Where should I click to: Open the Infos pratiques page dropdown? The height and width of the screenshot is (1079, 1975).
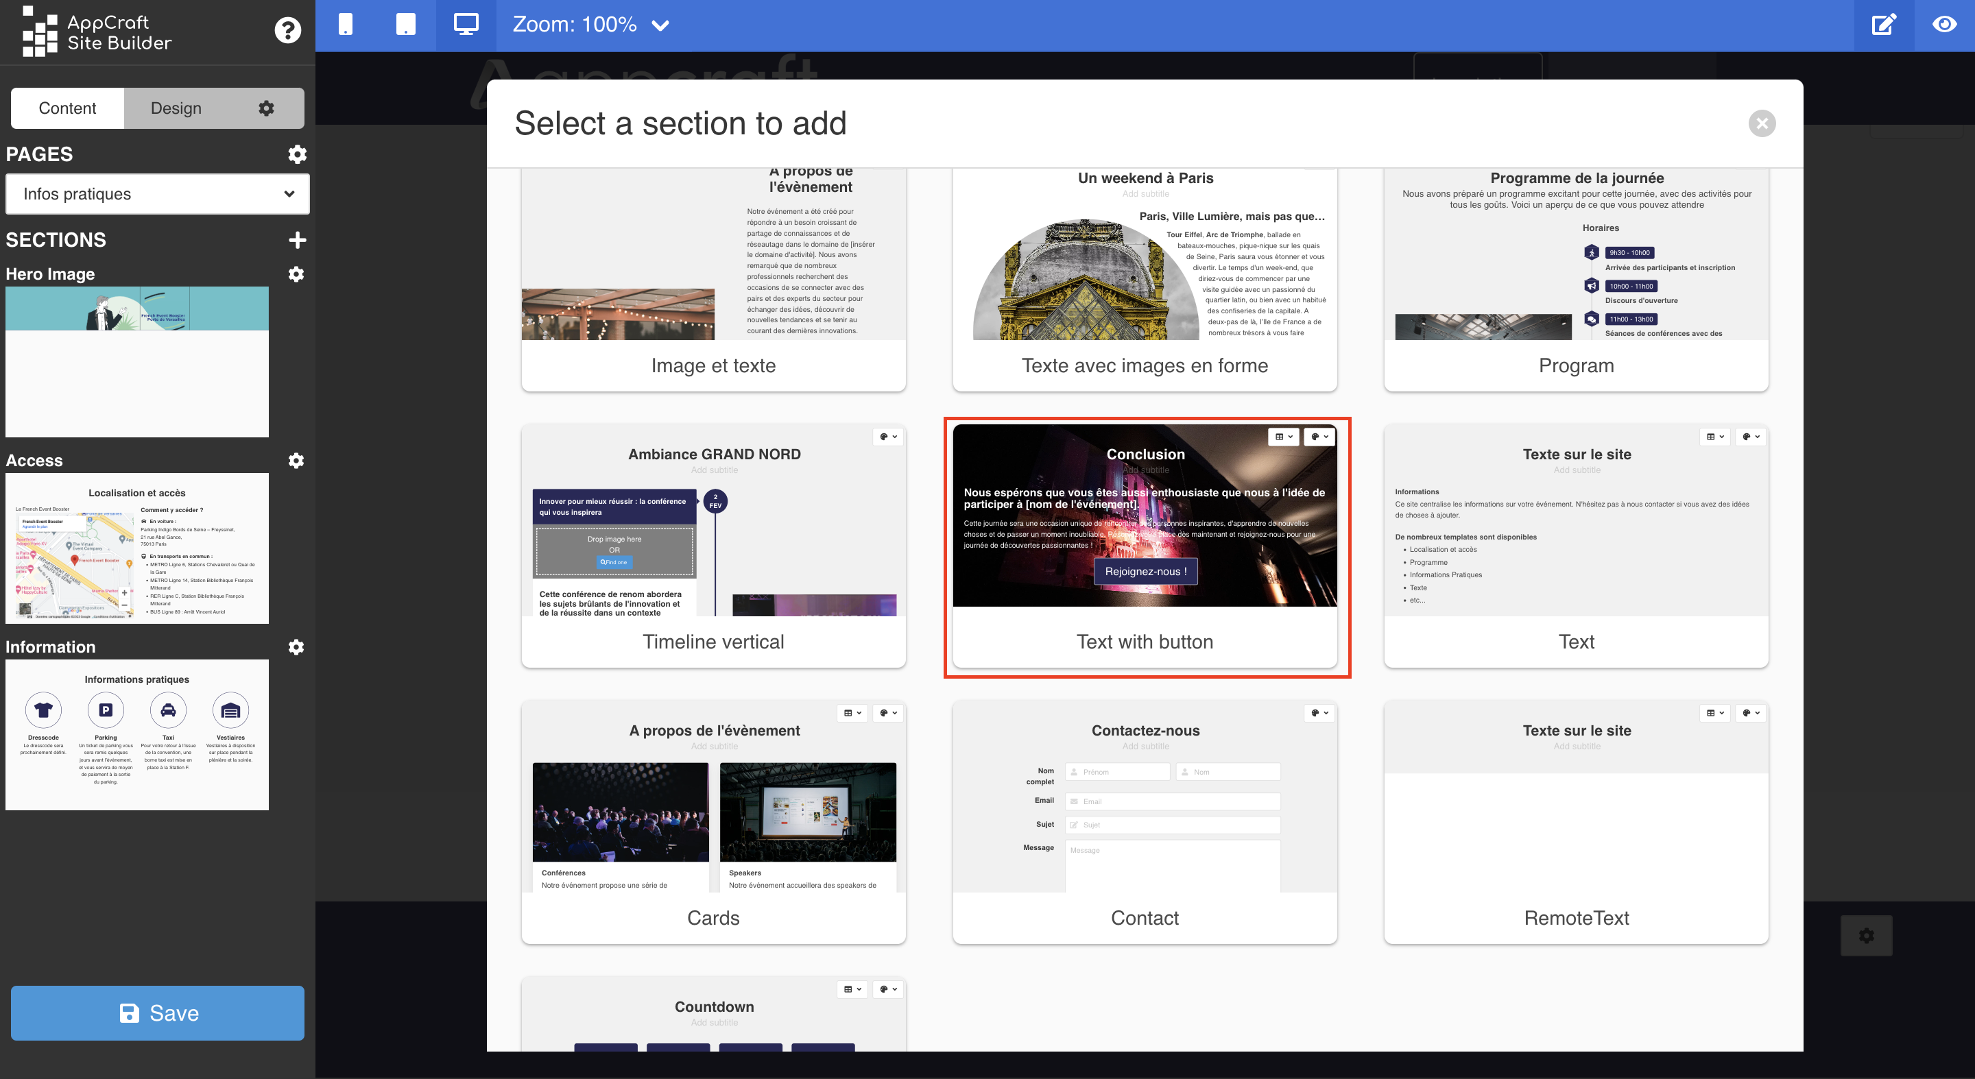tap(157, 194)
